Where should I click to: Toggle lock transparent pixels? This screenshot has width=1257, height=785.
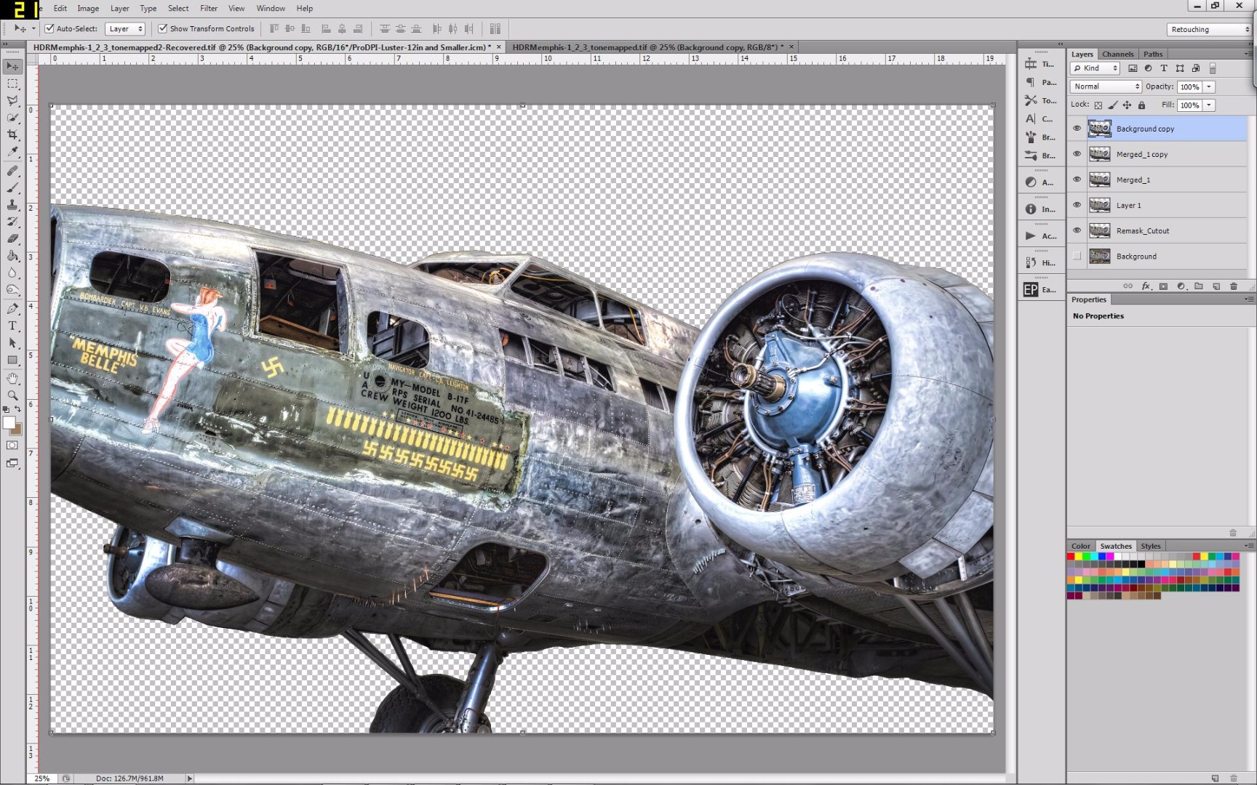1098,105
